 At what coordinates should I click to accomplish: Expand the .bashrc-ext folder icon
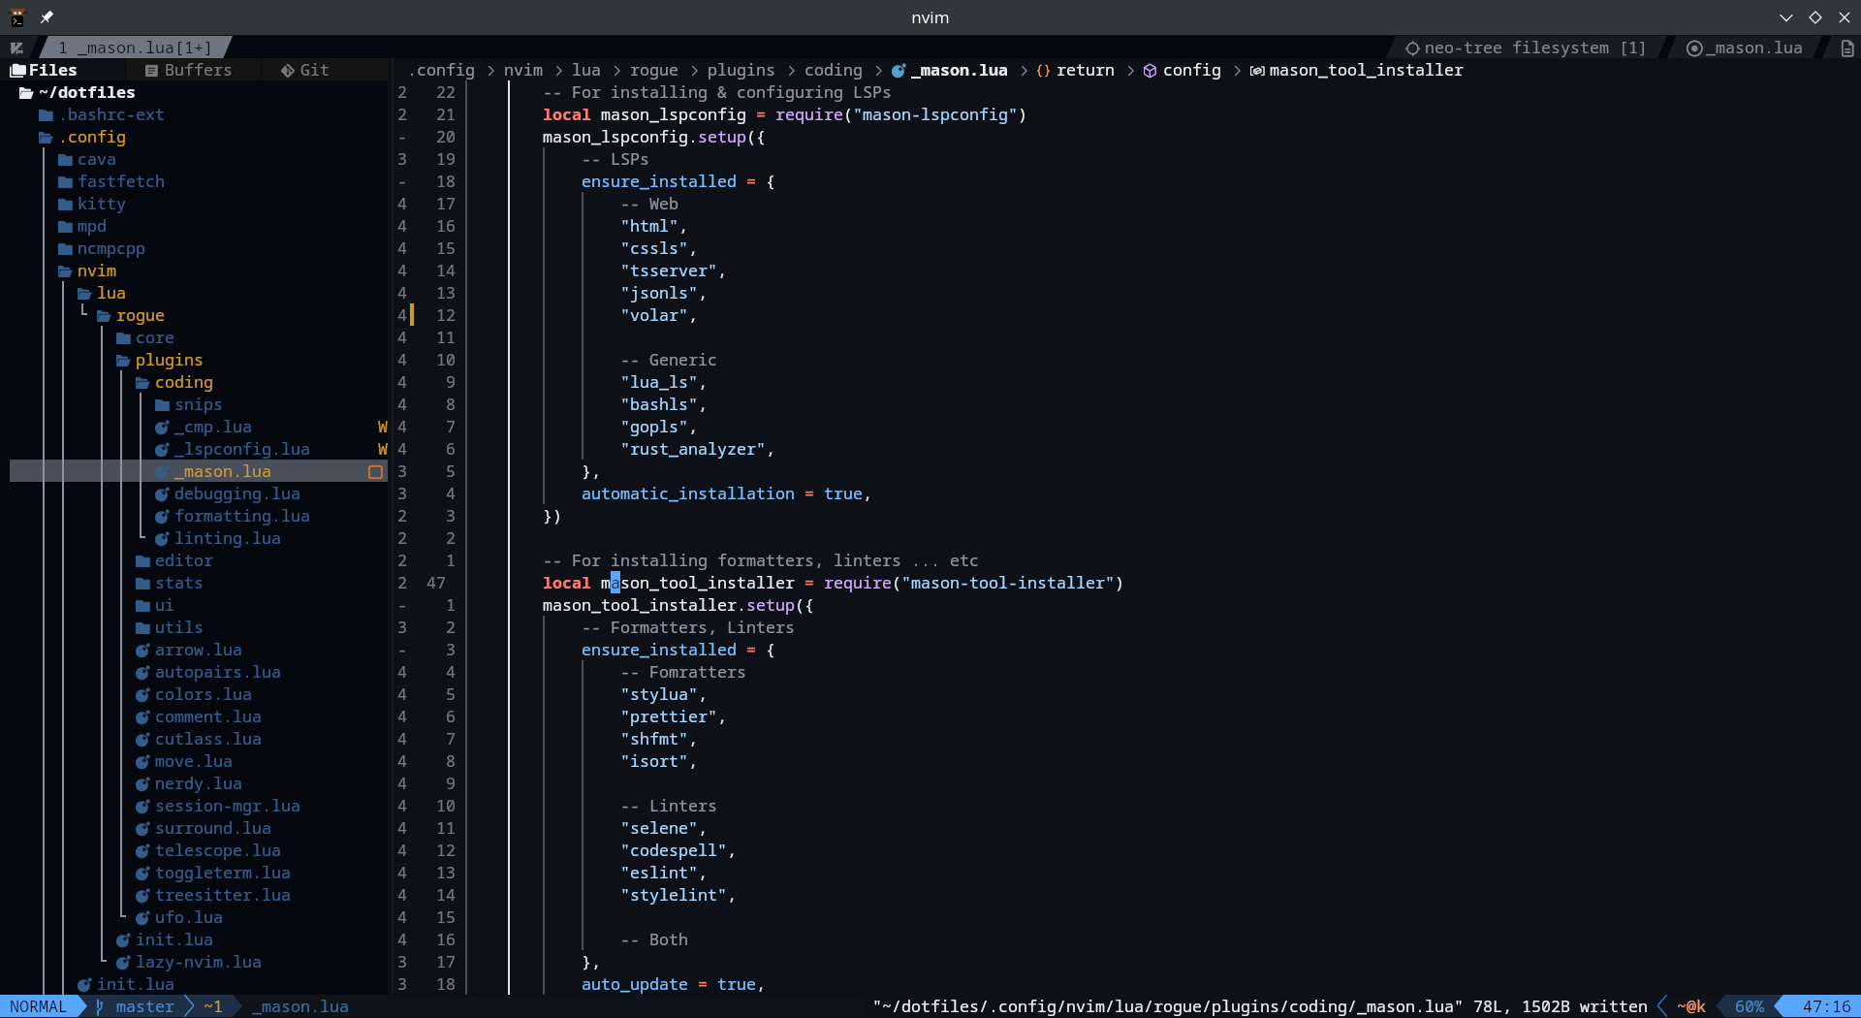pos(46,115)
